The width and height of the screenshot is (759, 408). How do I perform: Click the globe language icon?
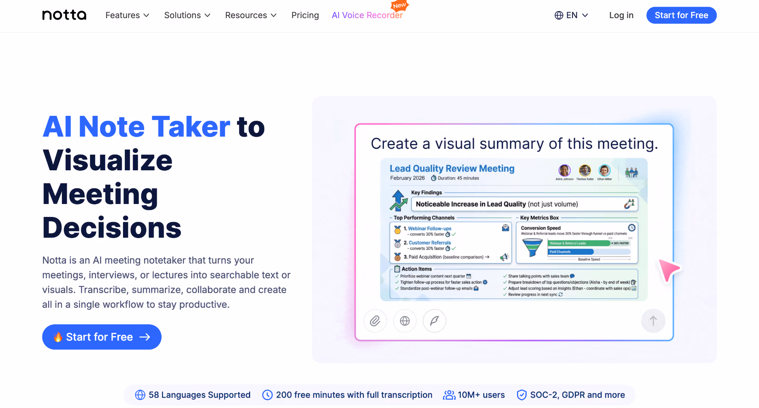559,15
